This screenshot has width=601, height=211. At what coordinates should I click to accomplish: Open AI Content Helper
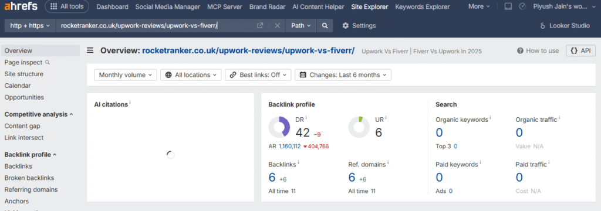pos(318,6)
